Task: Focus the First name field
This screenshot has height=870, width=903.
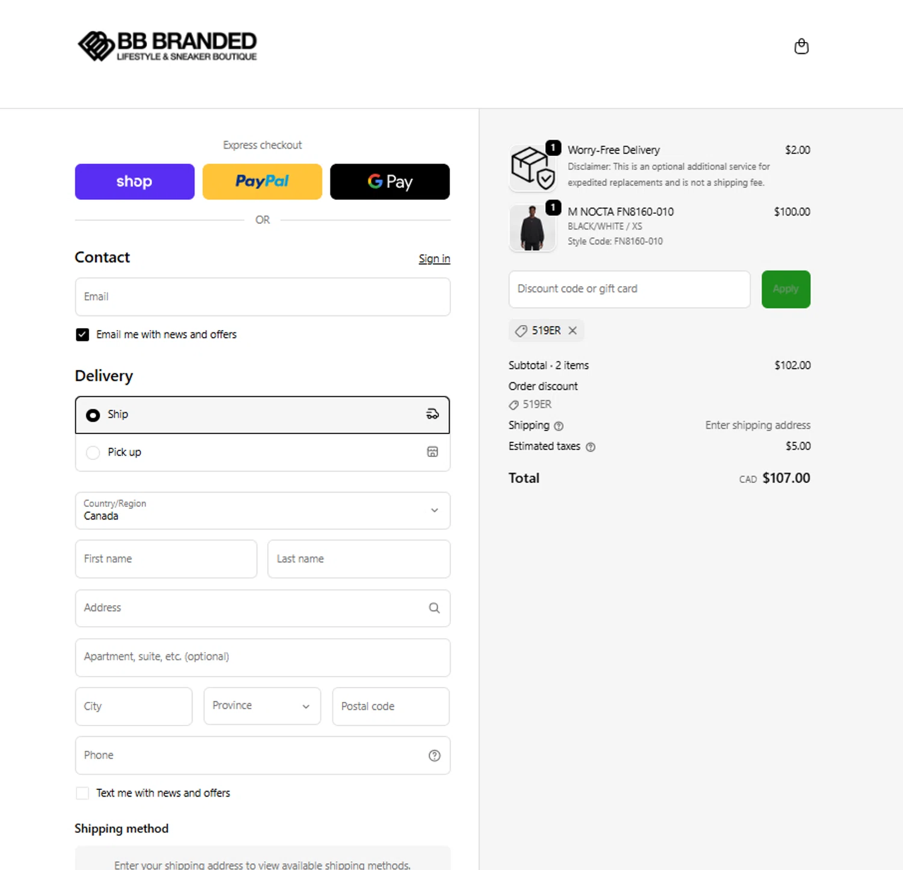Action: pos(166,559)
